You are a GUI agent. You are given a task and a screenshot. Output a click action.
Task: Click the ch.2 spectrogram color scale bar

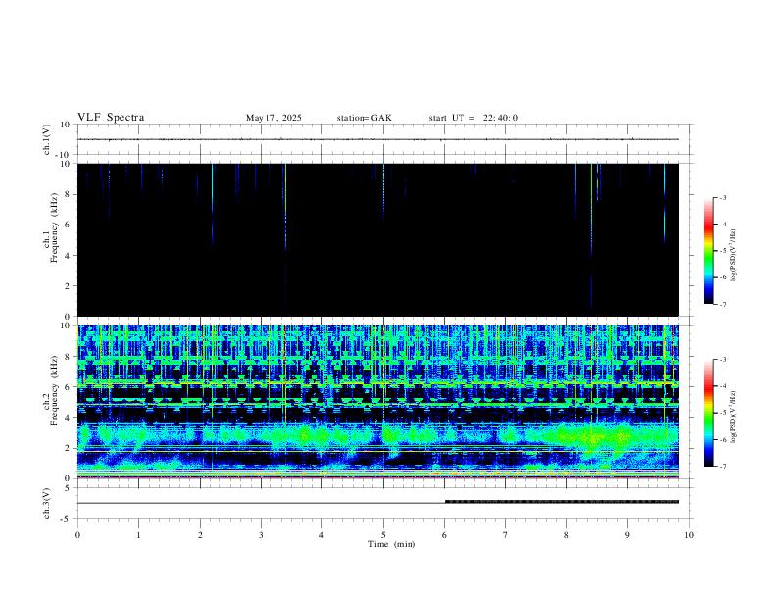pyautogui.click(x=708, y=413)
